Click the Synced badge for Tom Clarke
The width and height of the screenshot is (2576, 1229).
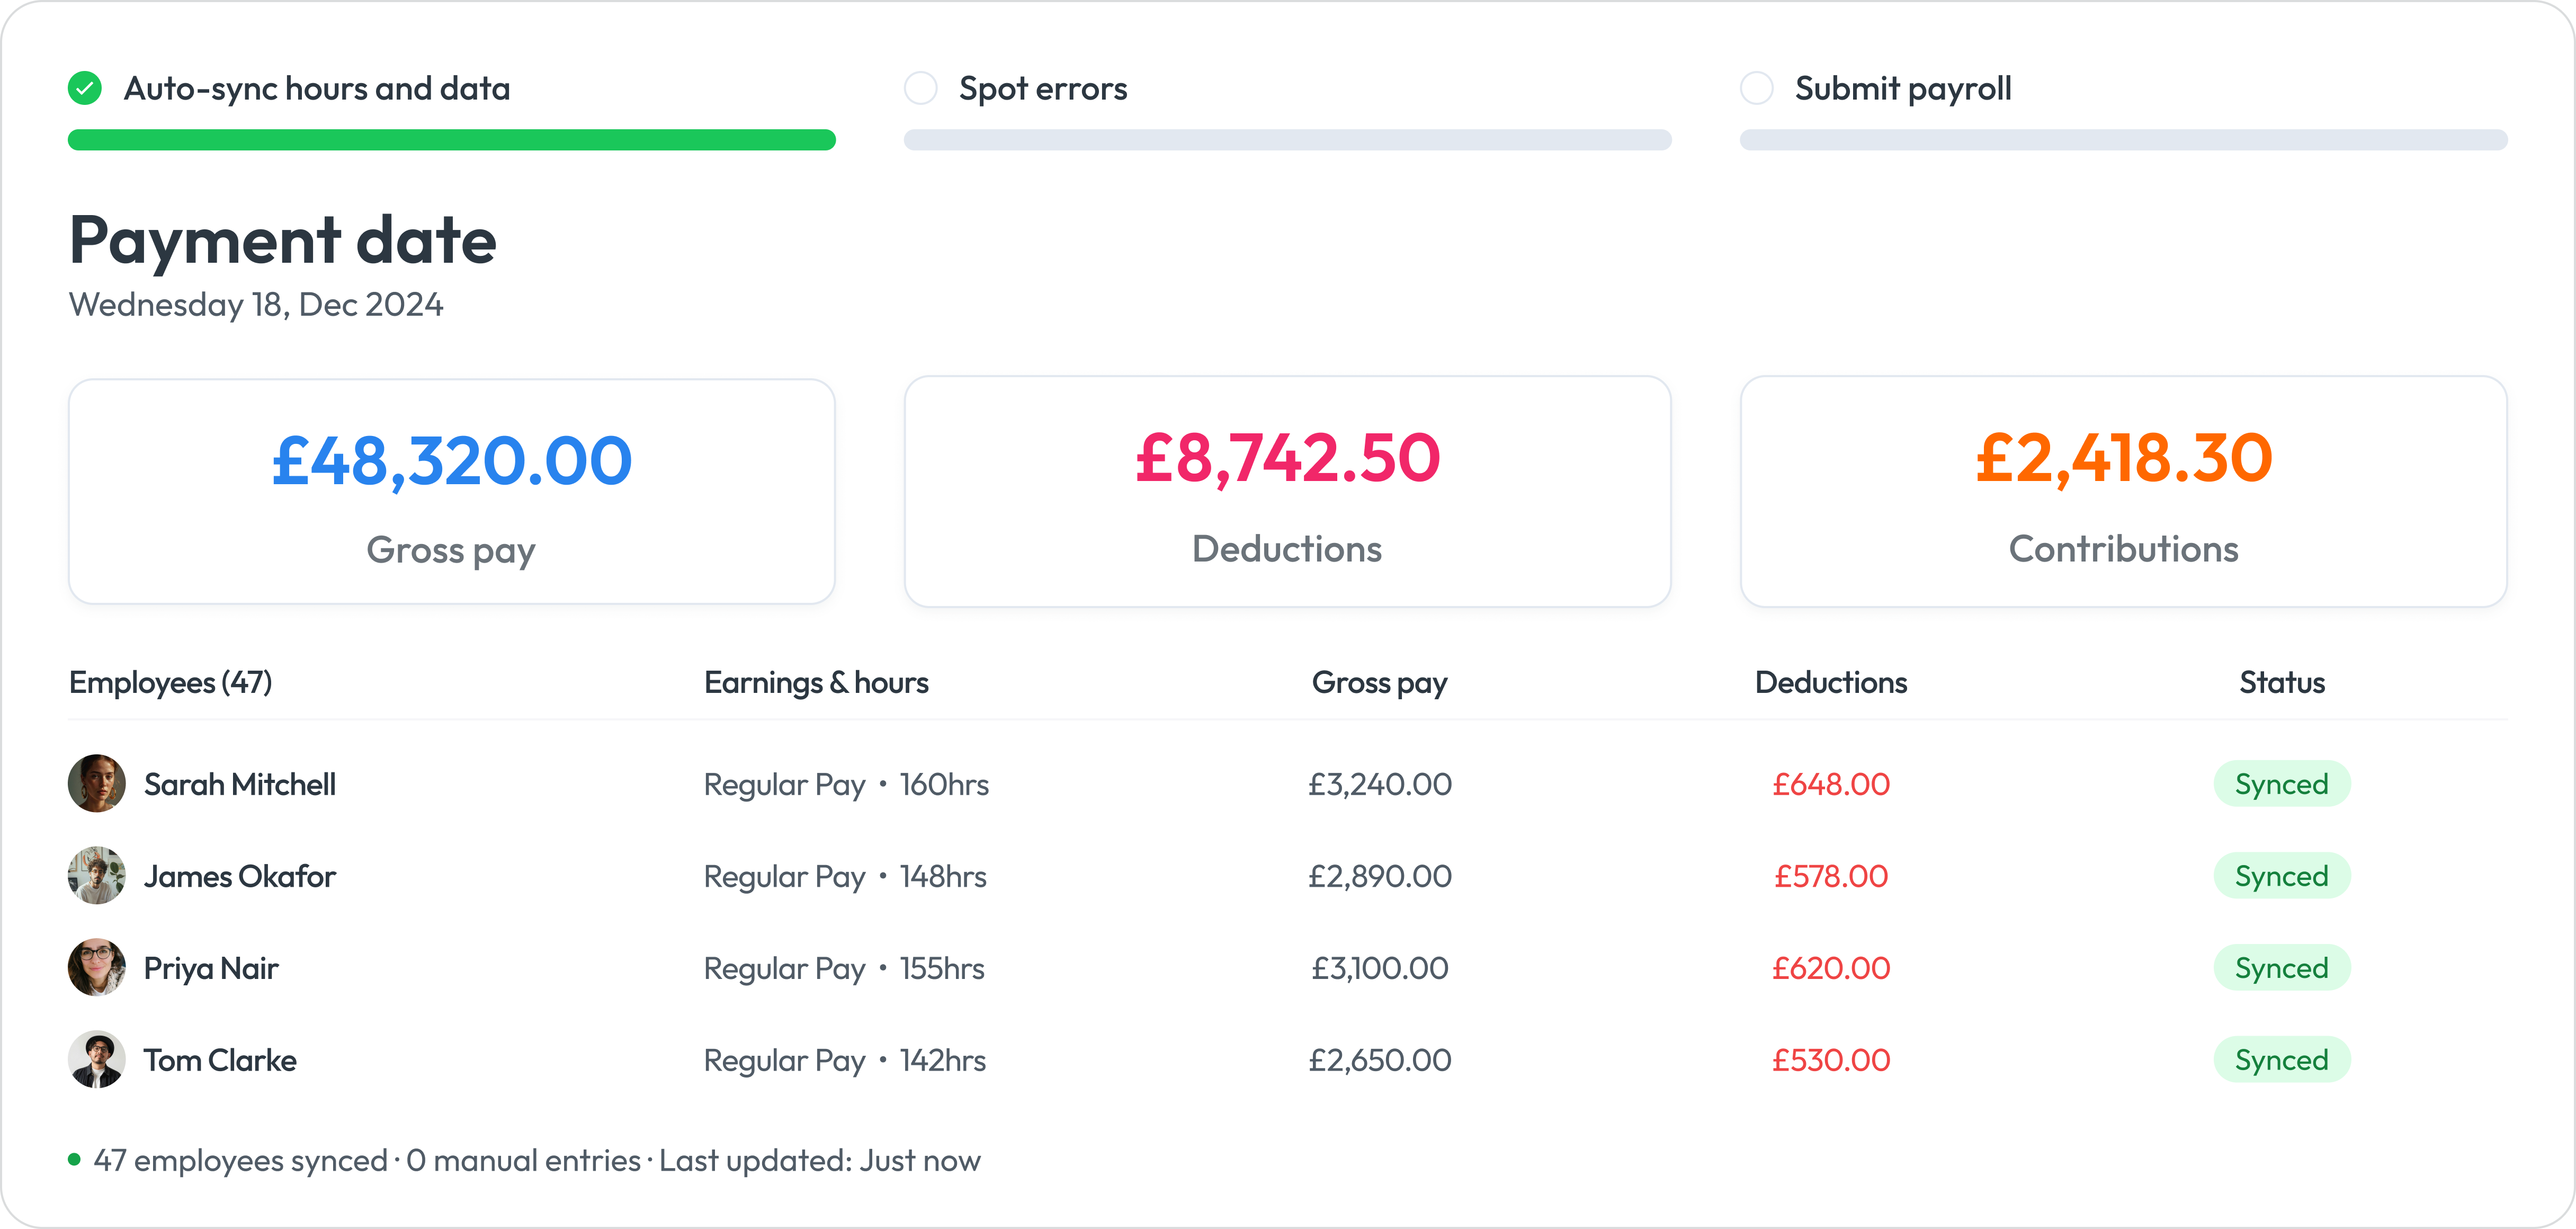(x=2282, y=1059)
